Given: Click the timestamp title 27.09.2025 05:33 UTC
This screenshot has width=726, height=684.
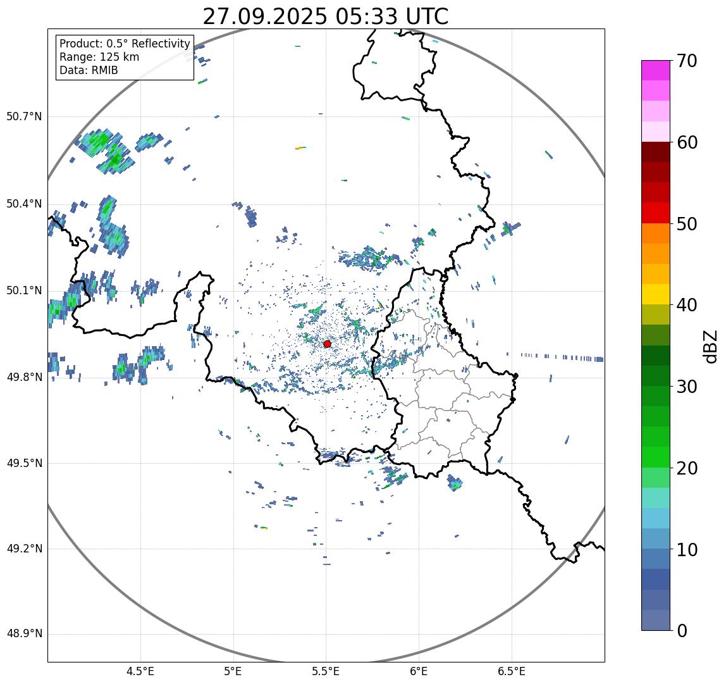Looking at the screenshot, I should pos(326,16).
